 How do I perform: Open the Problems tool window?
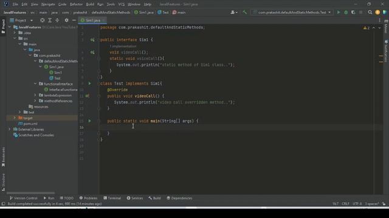(x=88, y=198)
